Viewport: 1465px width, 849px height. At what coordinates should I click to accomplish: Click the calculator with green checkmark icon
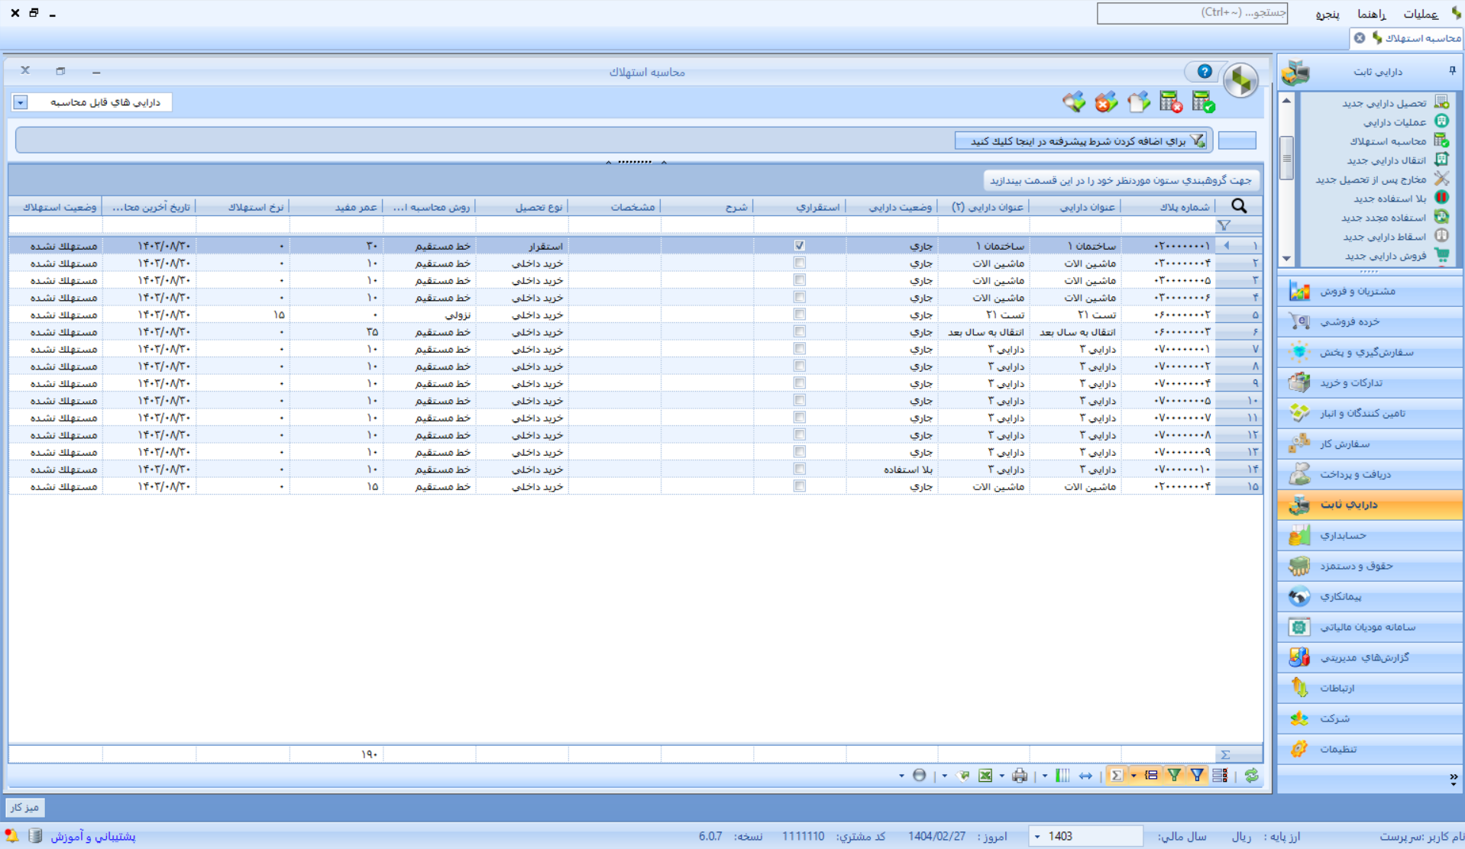1203,102
